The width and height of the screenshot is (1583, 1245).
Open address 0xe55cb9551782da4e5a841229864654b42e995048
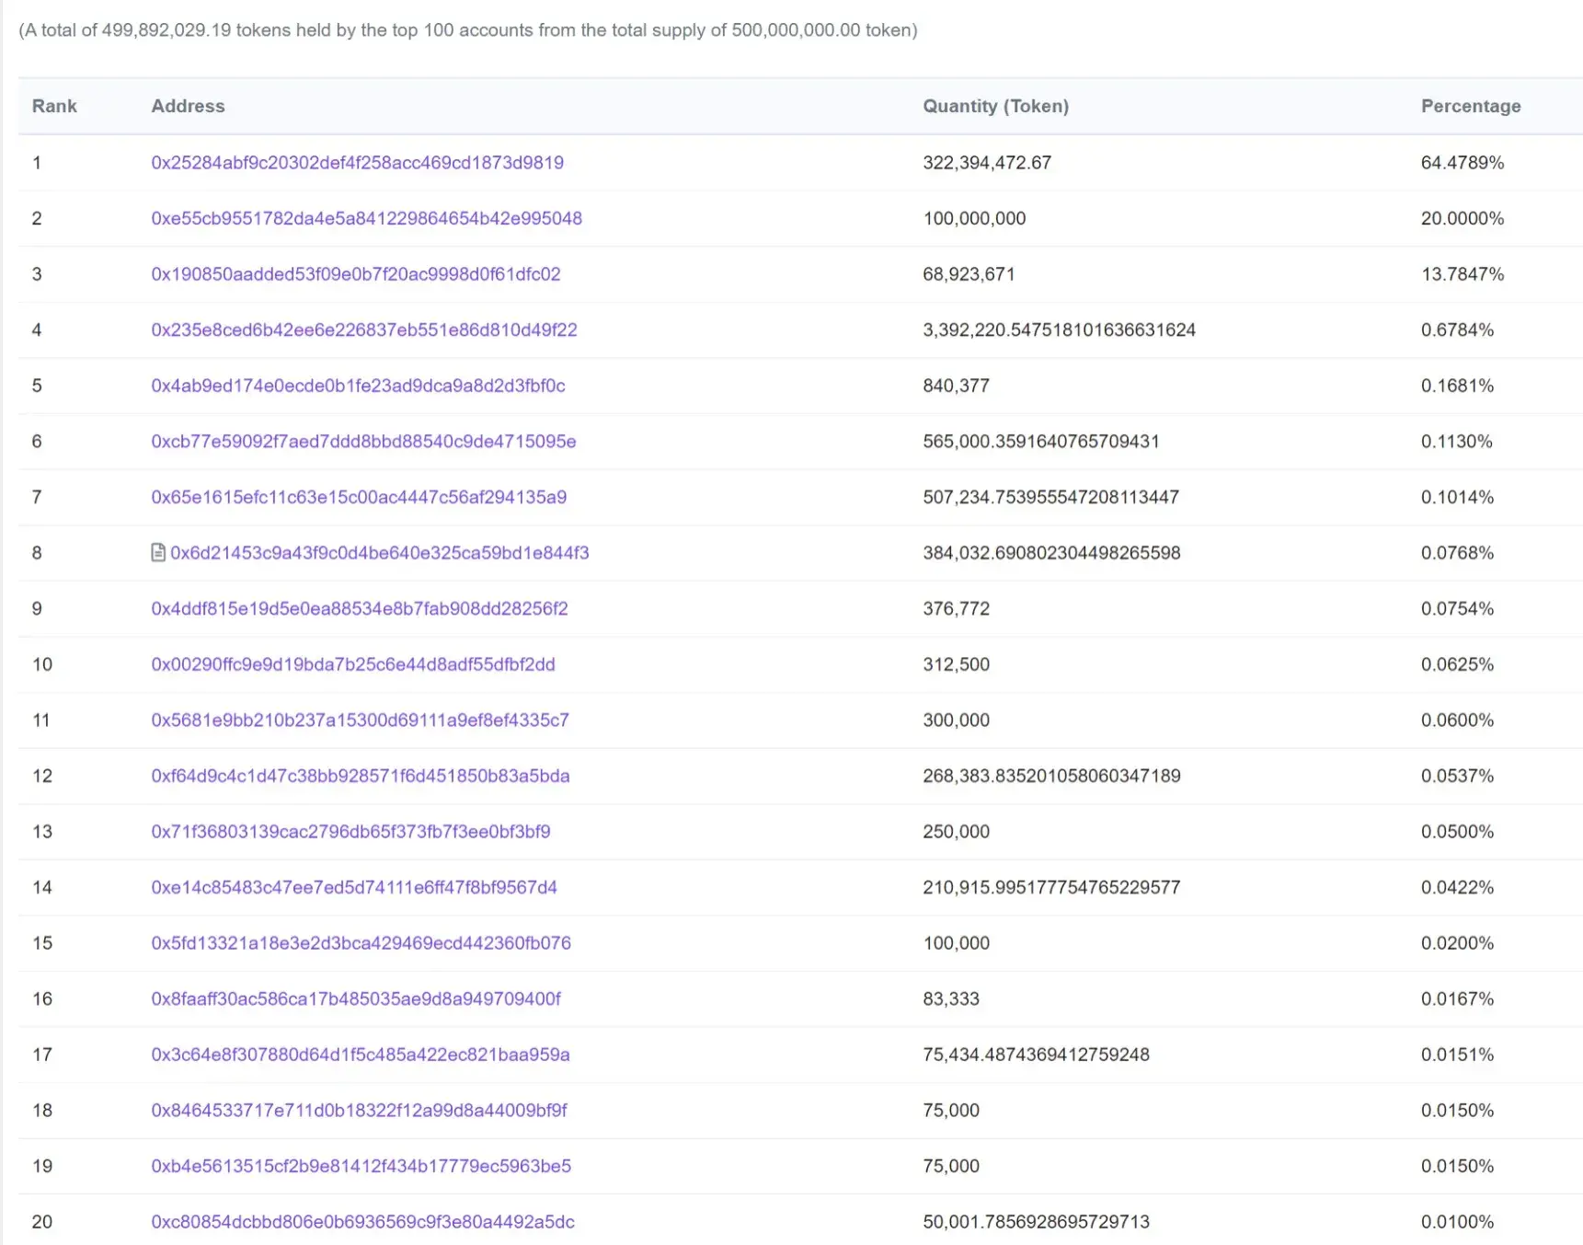(x=367, y=218)
